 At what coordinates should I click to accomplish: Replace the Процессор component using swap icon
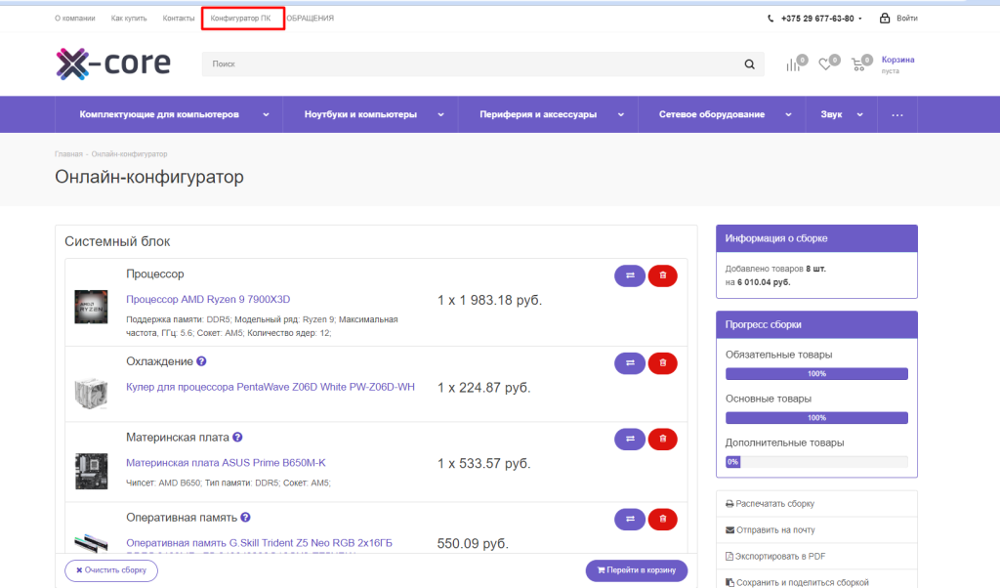tap(630, 275)
